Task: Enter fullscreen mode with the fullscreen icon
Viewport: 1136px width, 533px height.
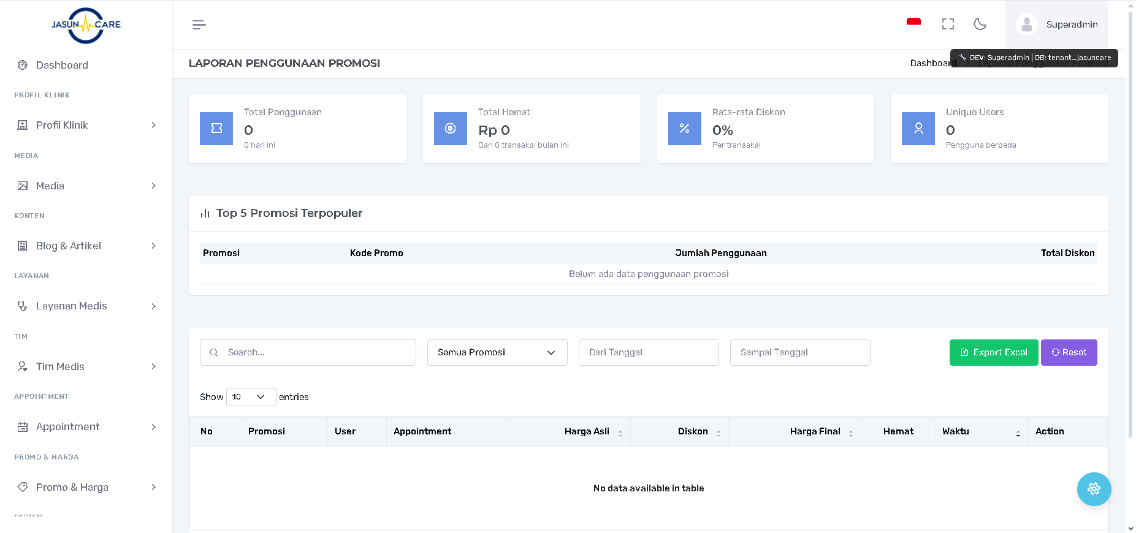Action: [x=948, y=24]
